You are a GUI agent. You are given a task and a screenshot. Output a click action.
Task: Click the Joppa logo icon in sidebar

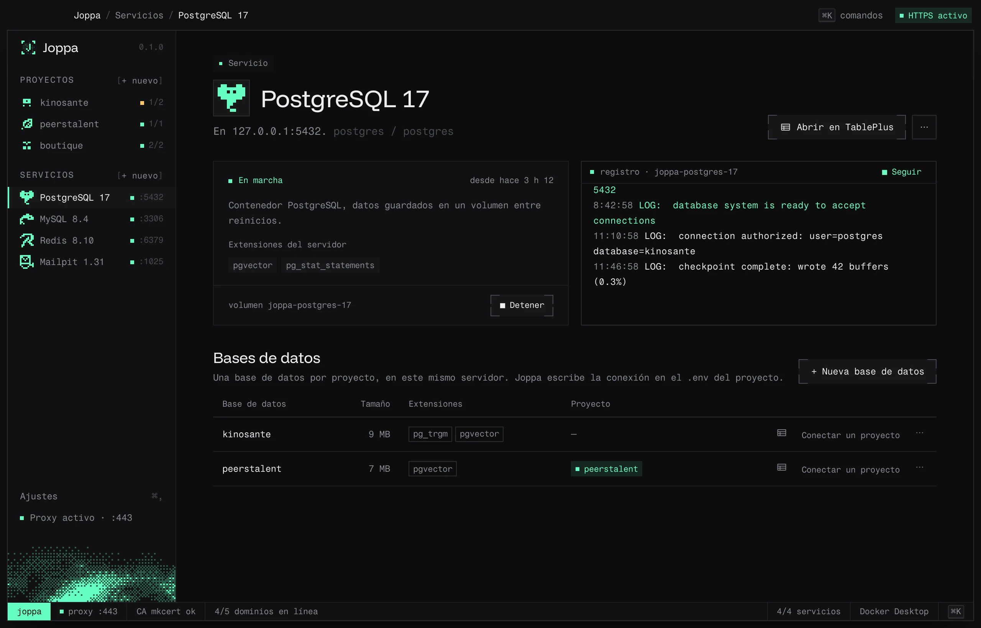28,48
